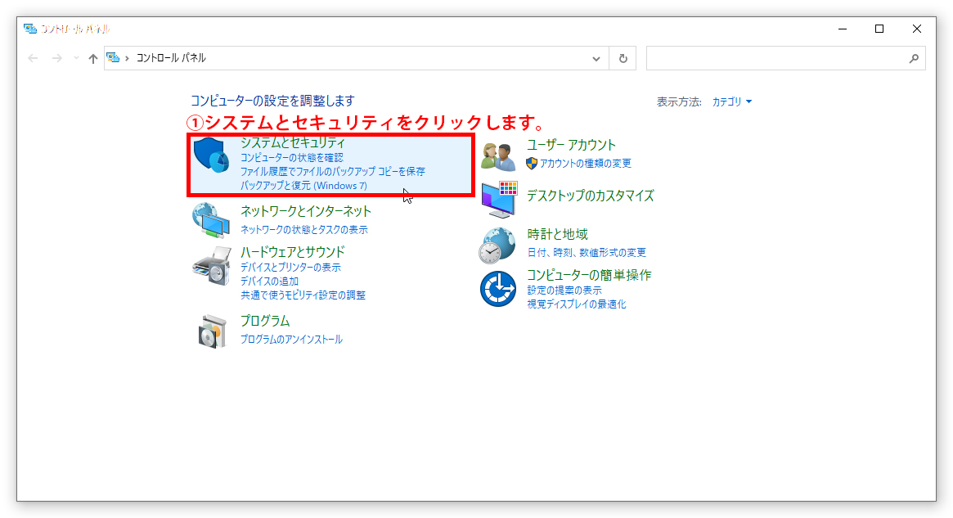Viewport: 953px width, 518px height.
Task: Open the カテゴリ view-by dropdown
Action: [x=732, y=101]
